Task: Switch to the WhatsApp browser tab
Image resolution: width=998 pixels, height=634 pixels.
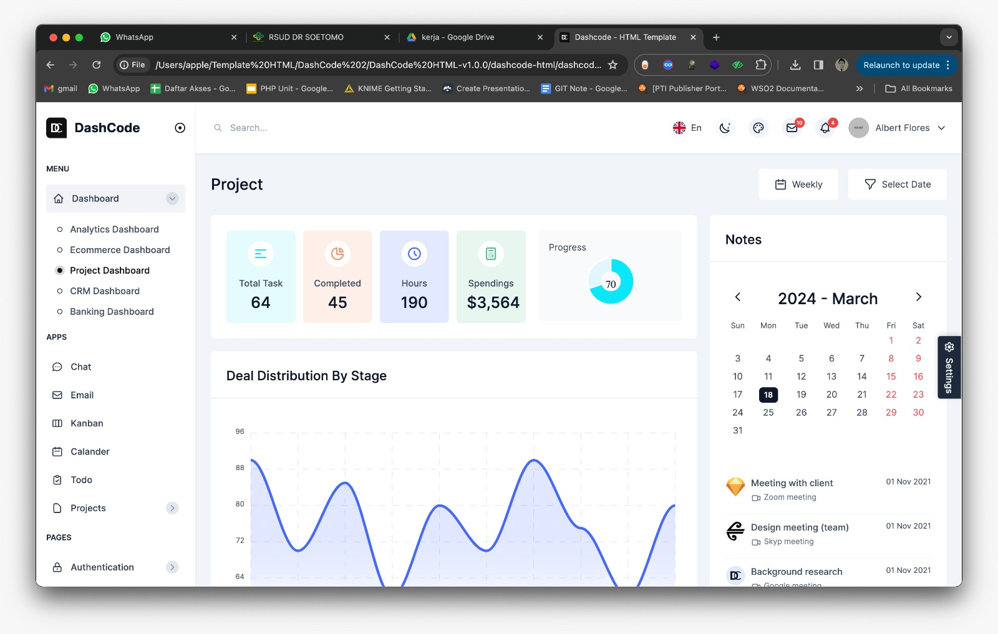Action: (x=134, y=37)
